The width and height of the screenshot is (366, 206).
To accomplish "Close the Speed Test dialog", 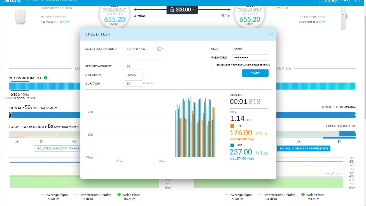I will tap(271, 34).
